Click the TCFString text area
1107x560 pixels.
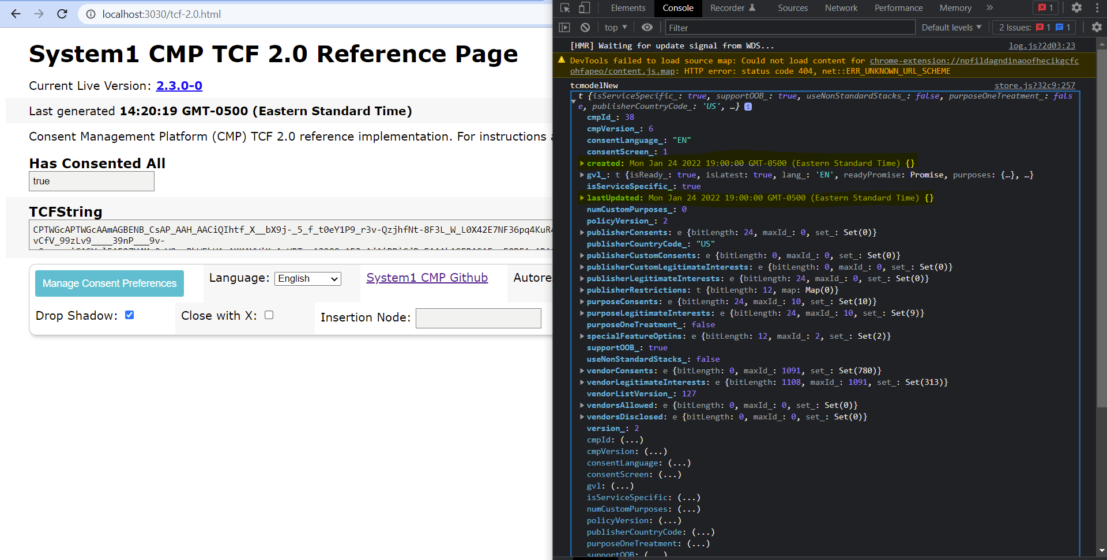[291, 234]
